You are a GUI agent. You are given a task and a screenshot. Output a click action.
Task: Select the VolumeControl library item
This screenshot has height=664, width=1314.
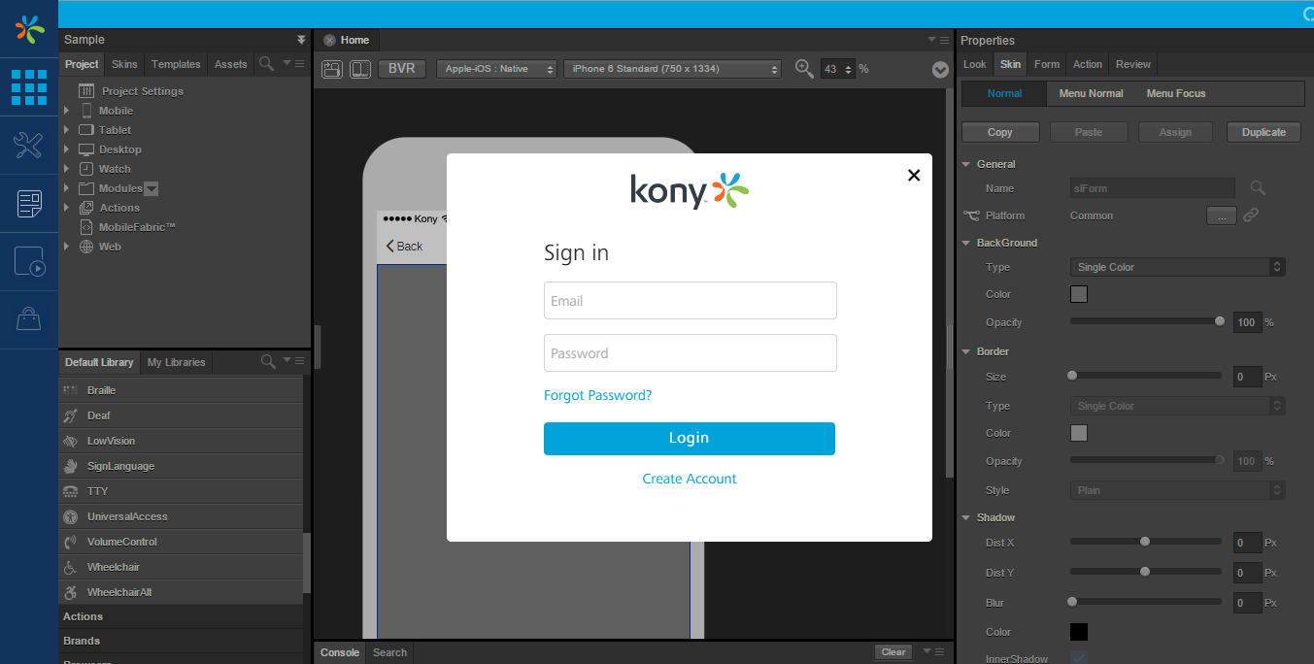pyautogui.click(x=181, y=542)
